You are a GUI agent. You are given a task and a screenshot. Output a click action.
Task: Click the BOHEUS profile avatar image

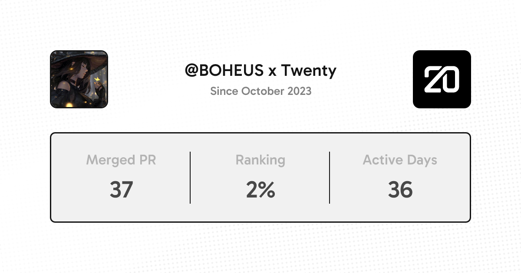pos(79,79)
